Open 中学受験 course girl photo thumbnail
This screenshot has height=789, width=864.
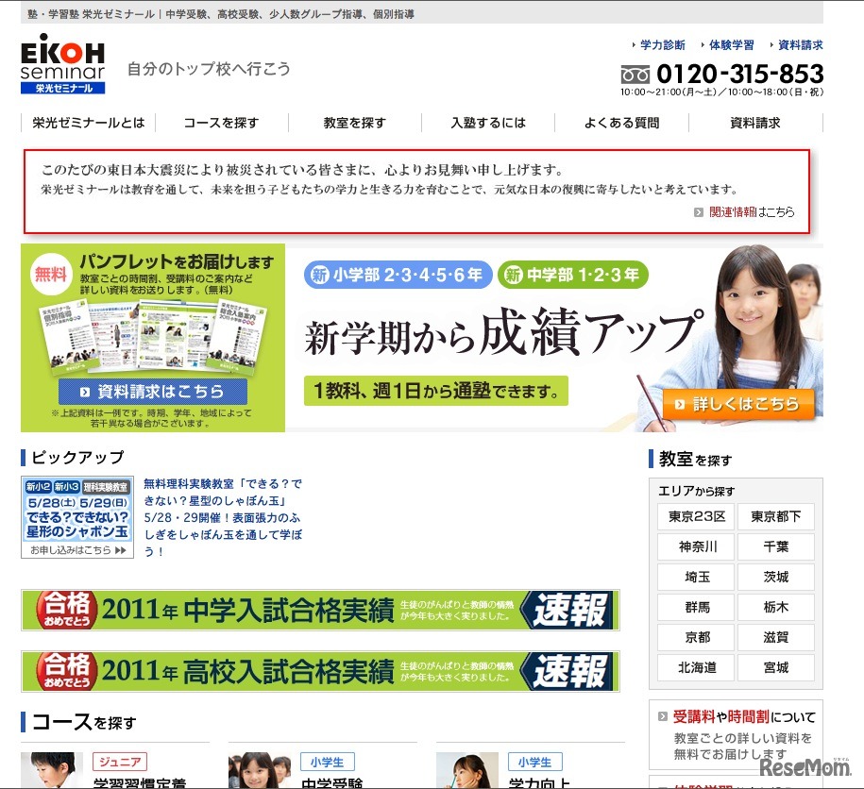tap(260, 770)
